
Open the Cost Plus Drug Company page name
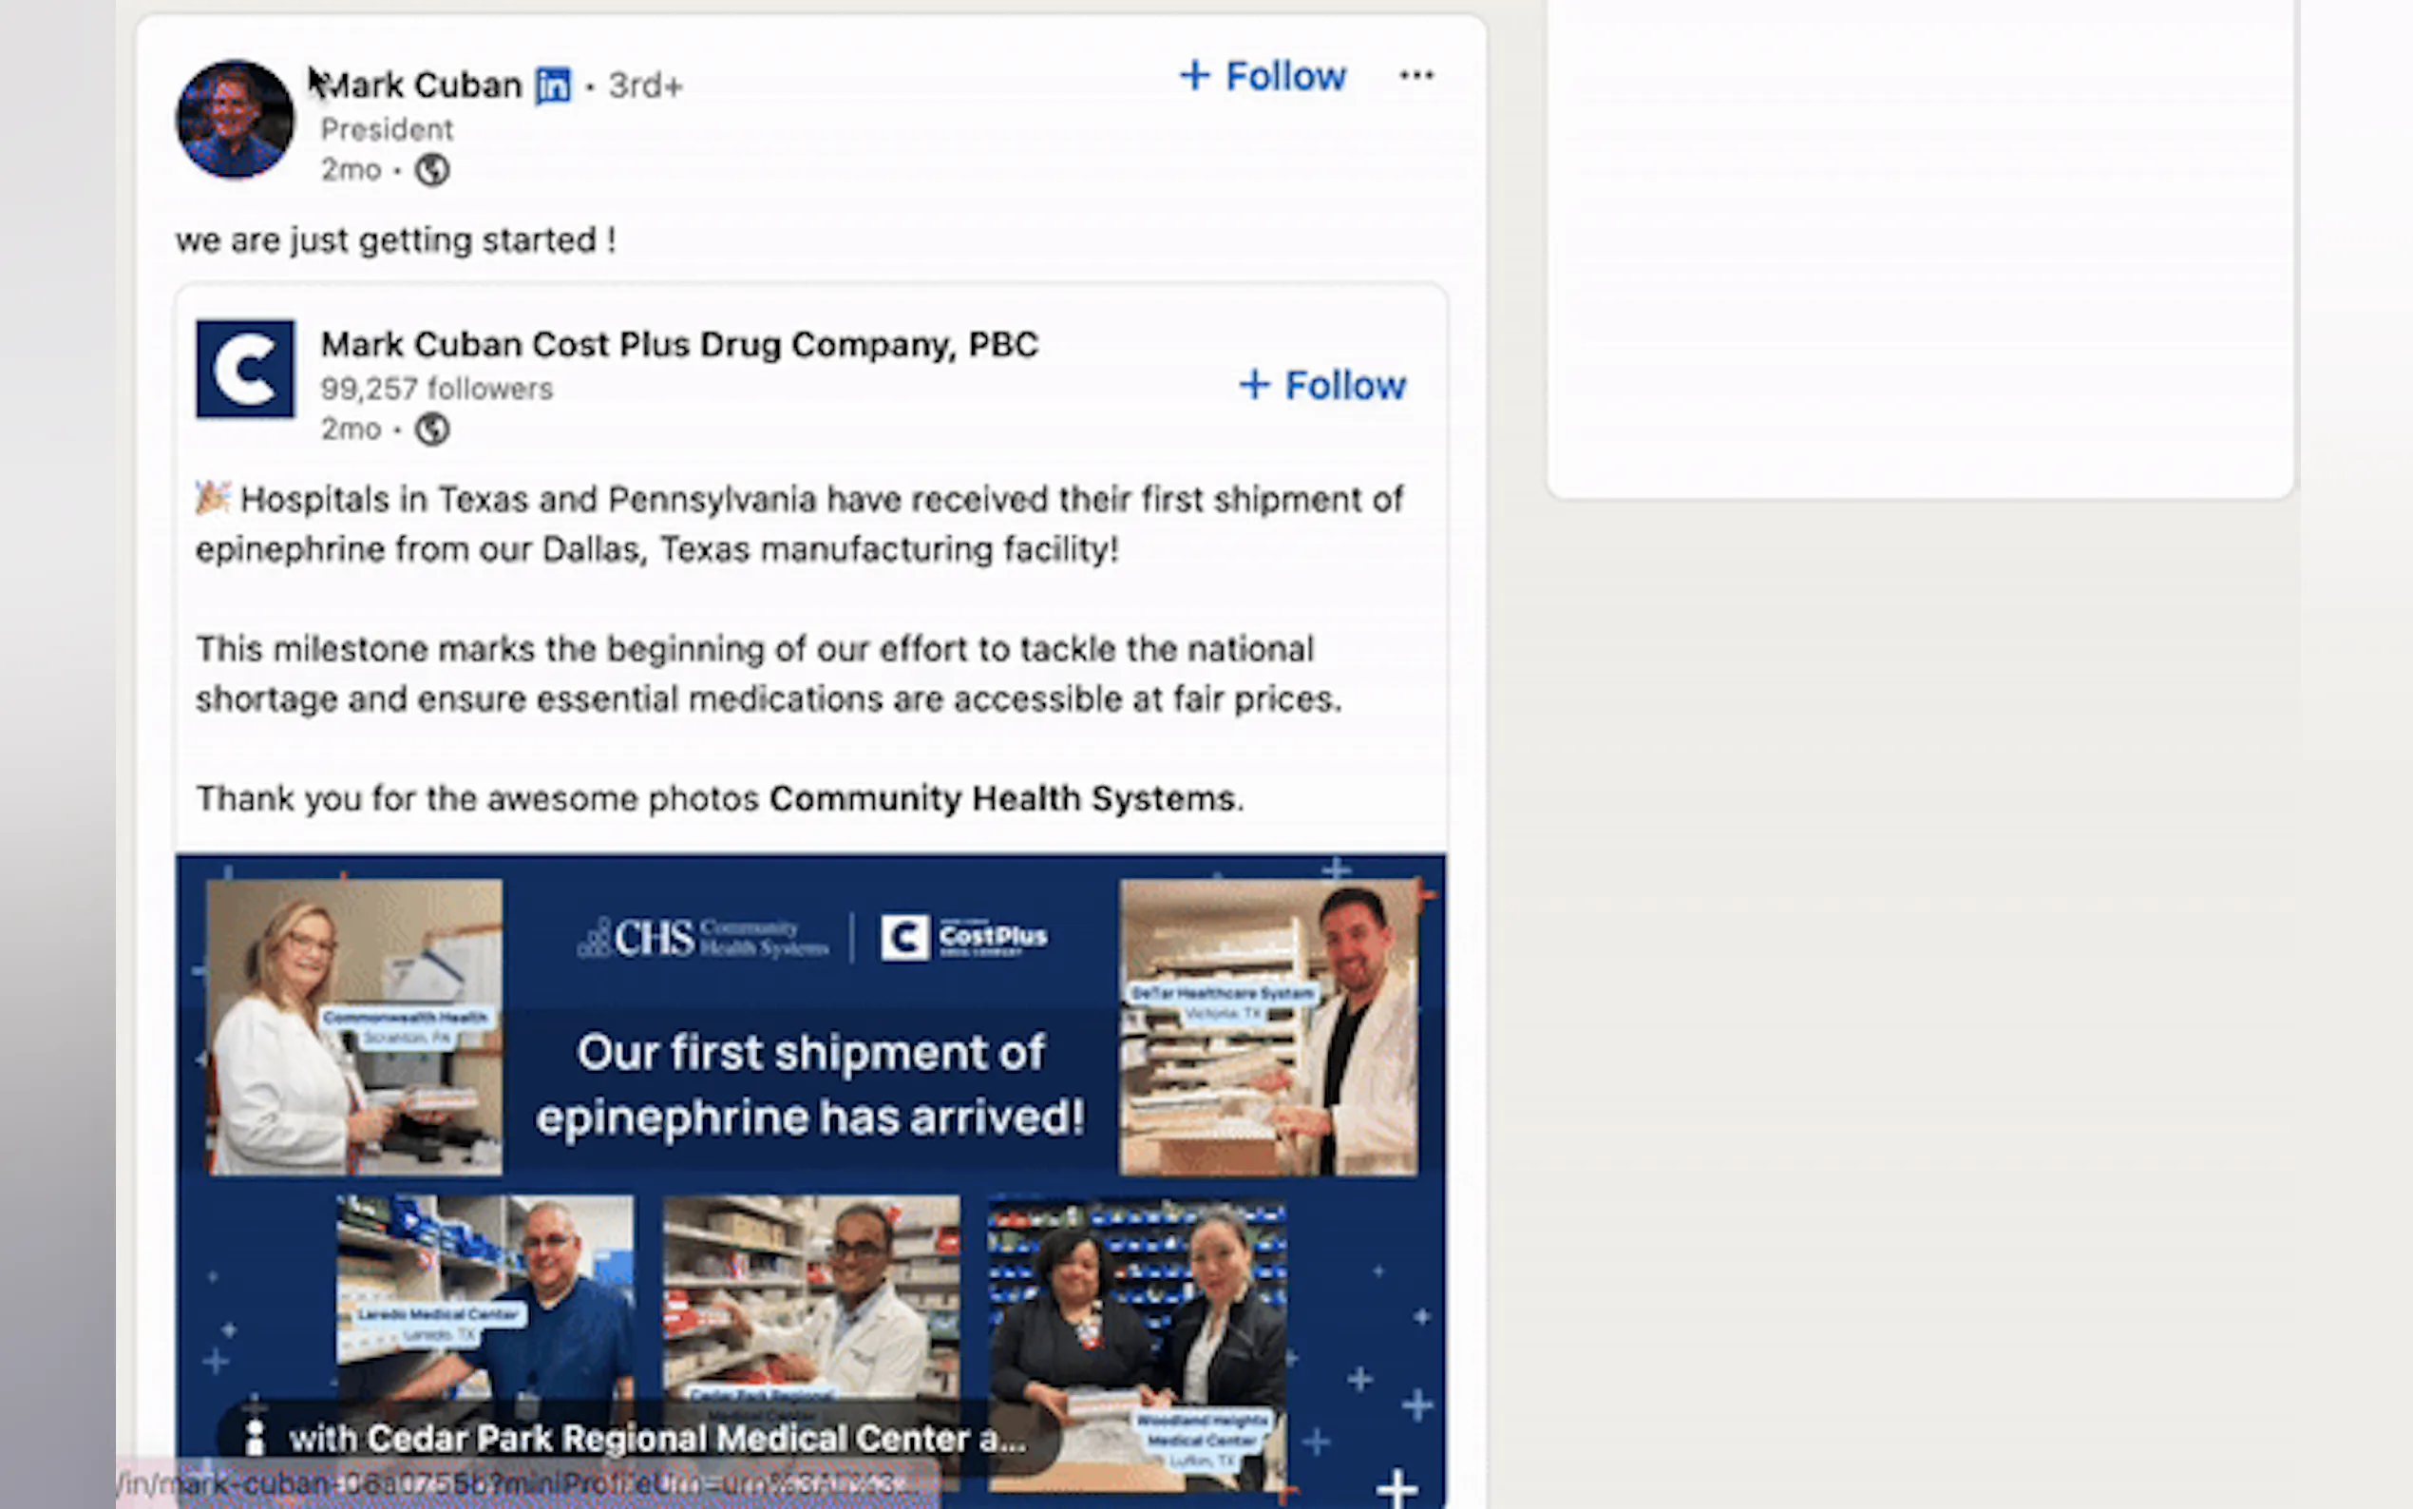679,344
